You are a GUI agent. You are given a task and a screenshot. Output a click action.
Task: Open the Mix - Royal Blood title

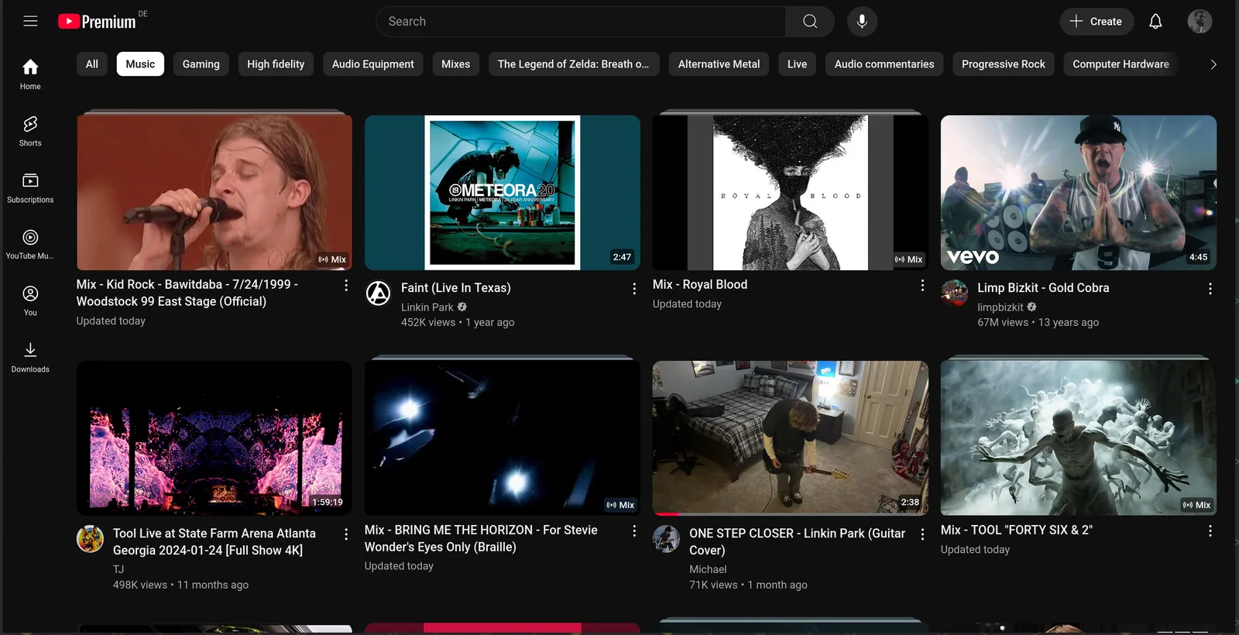click(700, 285)
